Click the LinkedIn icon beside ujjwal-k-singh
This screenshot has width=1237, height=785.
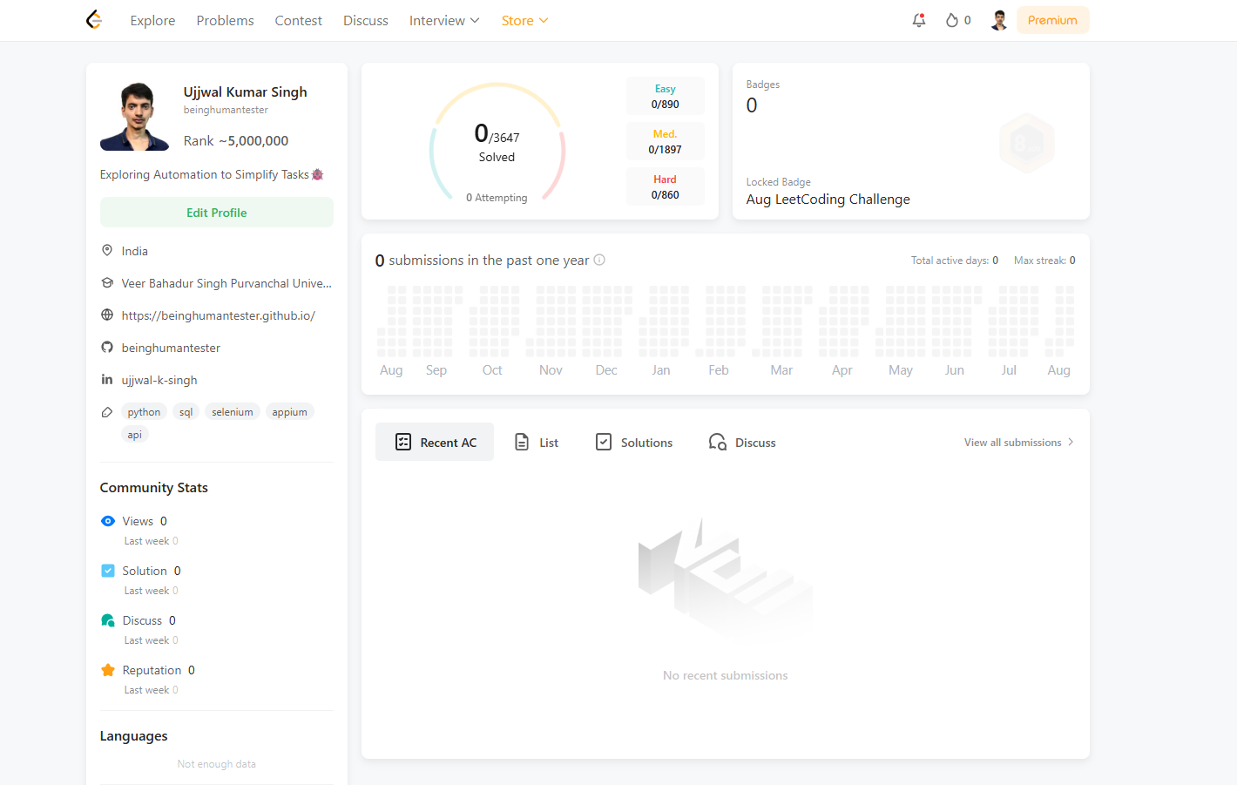coord(107,379)
